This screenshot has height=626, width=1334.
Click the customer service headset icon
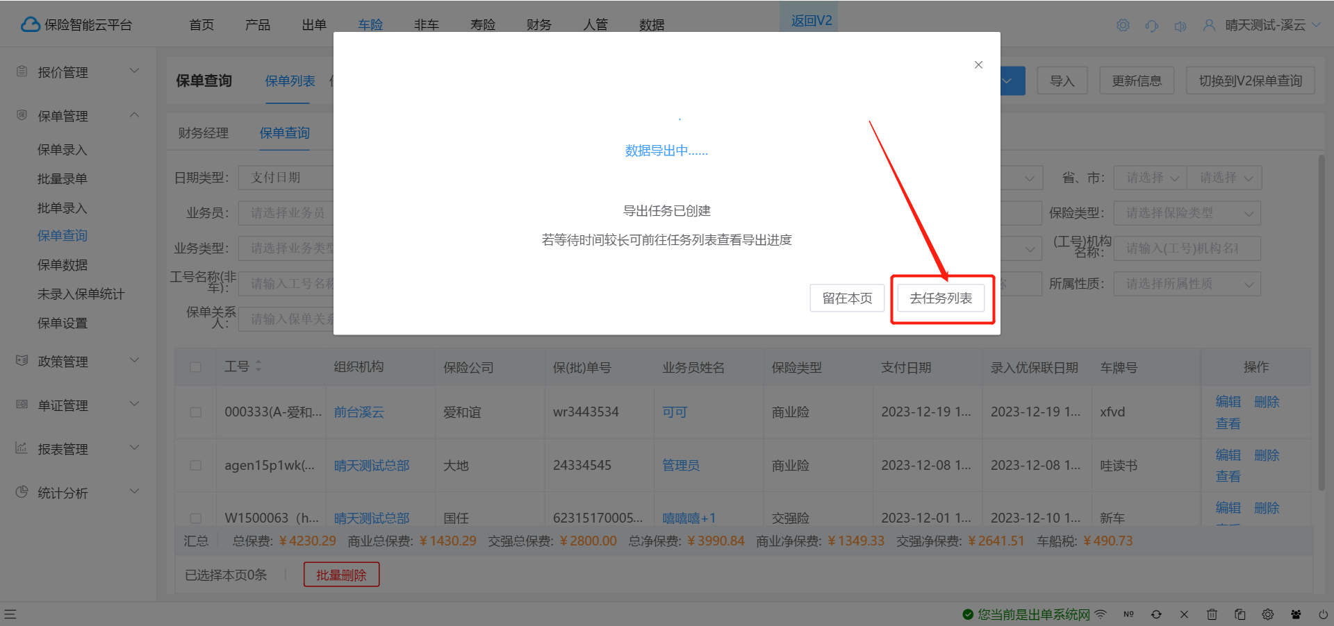pyautogui.click(x=1152, y=26)
